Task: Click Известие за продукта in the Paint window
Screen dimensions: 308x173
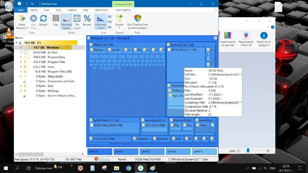Action: [264, 39]
